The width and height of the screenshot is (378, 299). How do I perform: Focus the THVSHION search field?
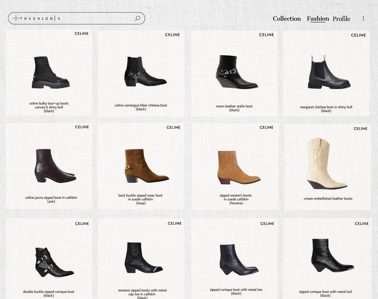click(x=76, y=18)
